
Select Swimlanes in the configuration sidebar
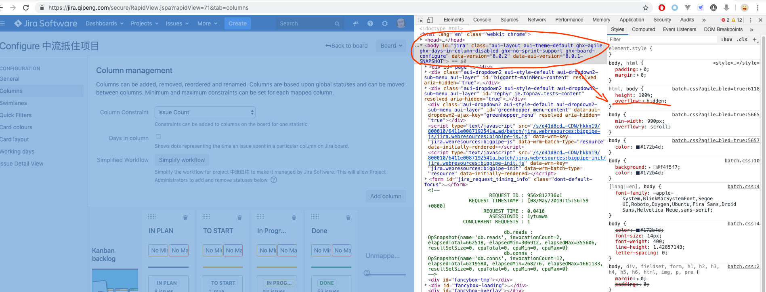(13, 103)
